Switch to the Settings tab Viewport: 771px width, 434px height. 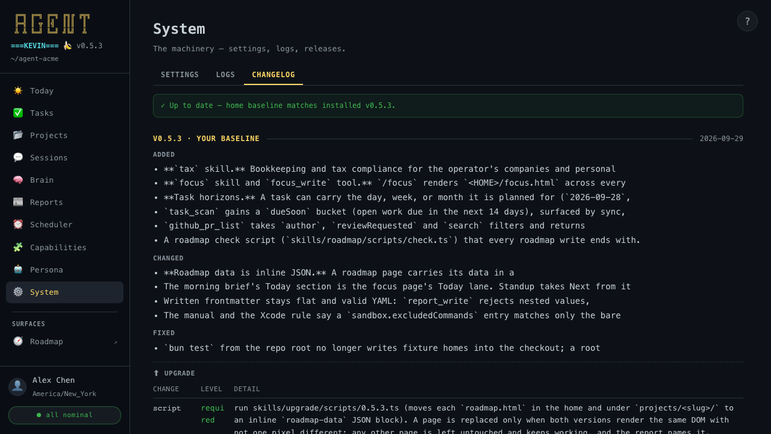pyautogui.click(x=179, y=75)
